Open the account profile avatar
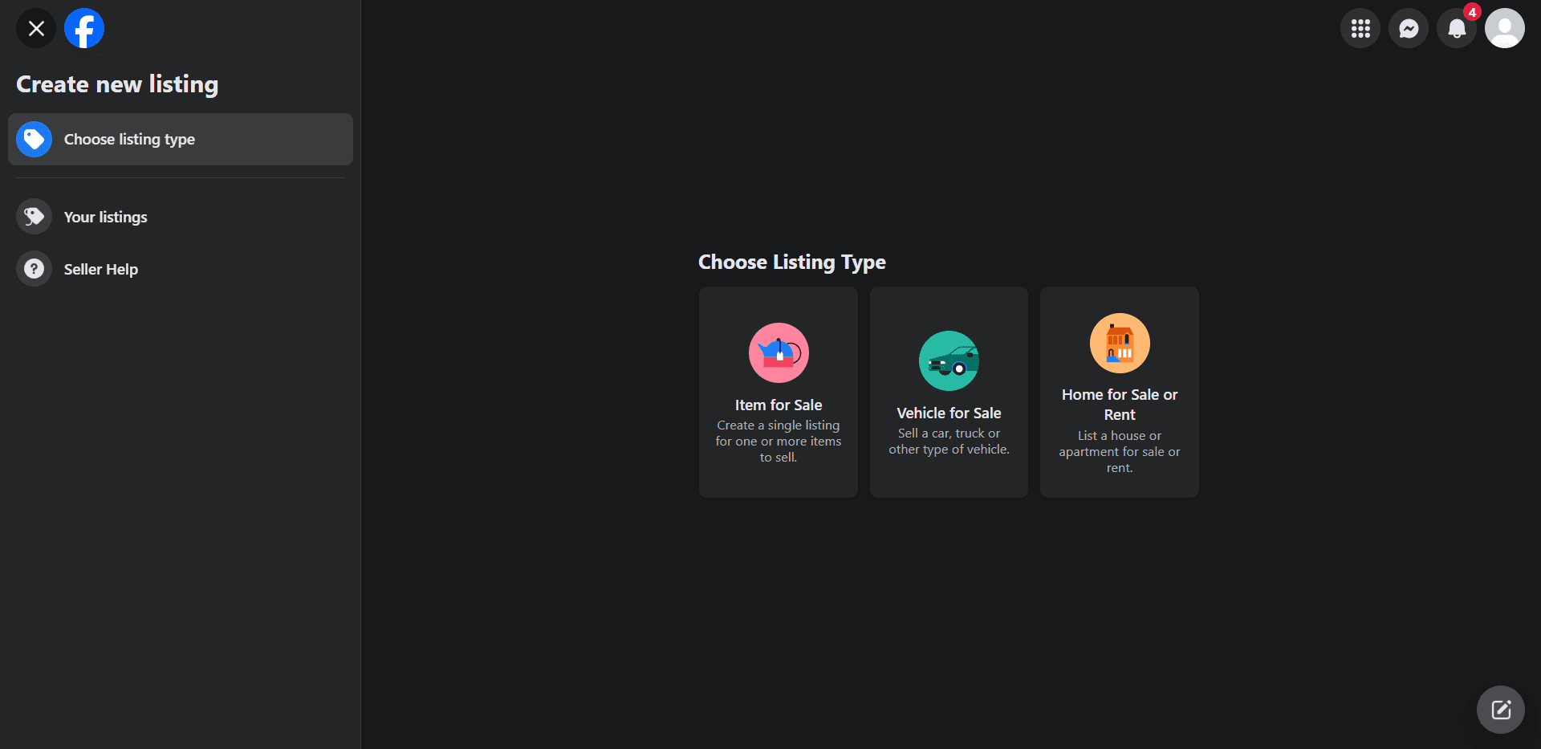 click(x=1505, y=28)
